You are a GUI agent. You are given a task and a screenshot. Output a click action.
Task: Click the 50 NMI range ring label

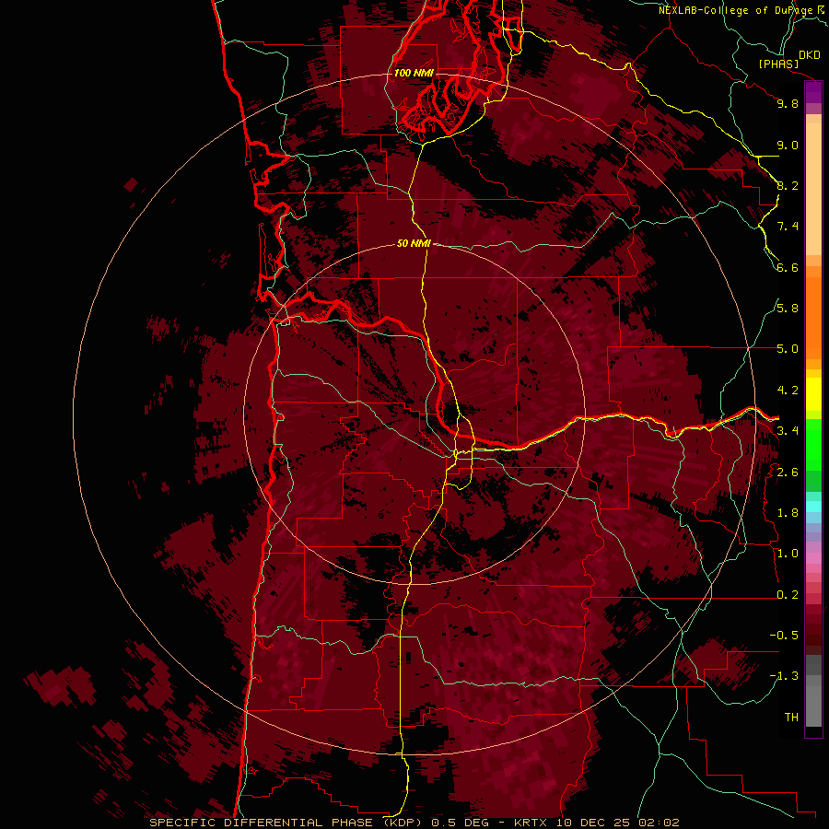(414, 243)
